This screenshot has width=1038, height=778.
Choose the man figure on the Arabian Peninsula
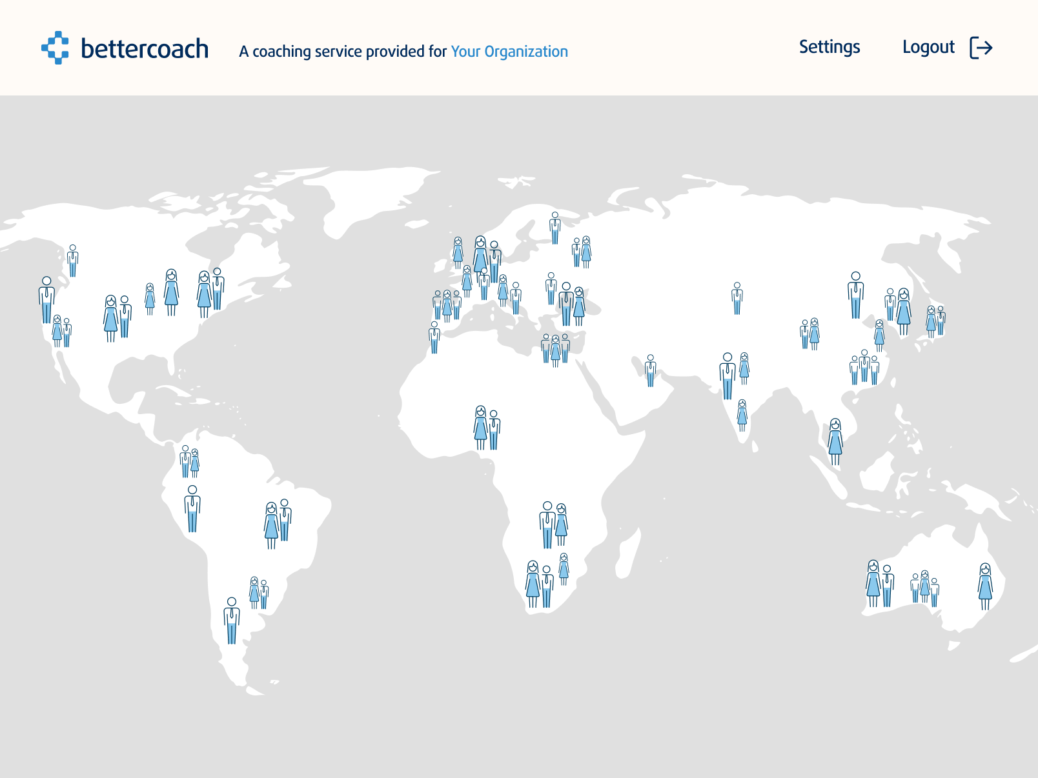pos(650,371)
